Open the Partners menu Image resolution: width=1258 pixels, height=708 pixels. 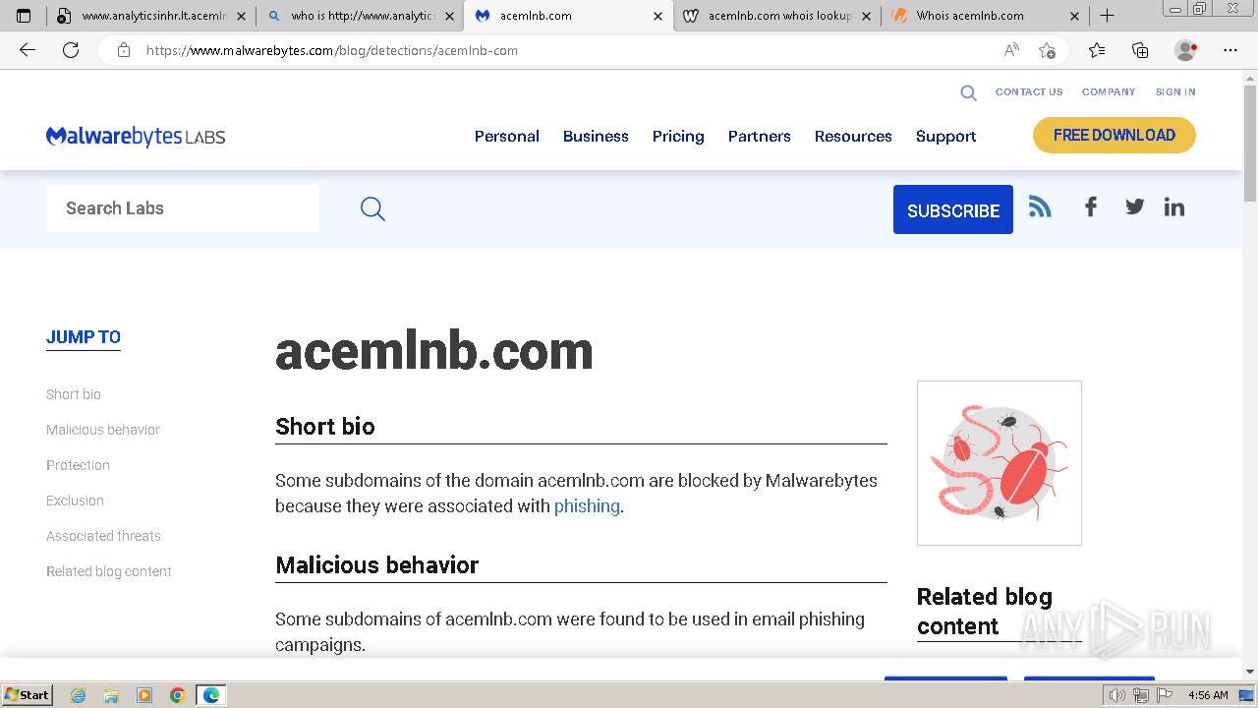tap(760, 137)
